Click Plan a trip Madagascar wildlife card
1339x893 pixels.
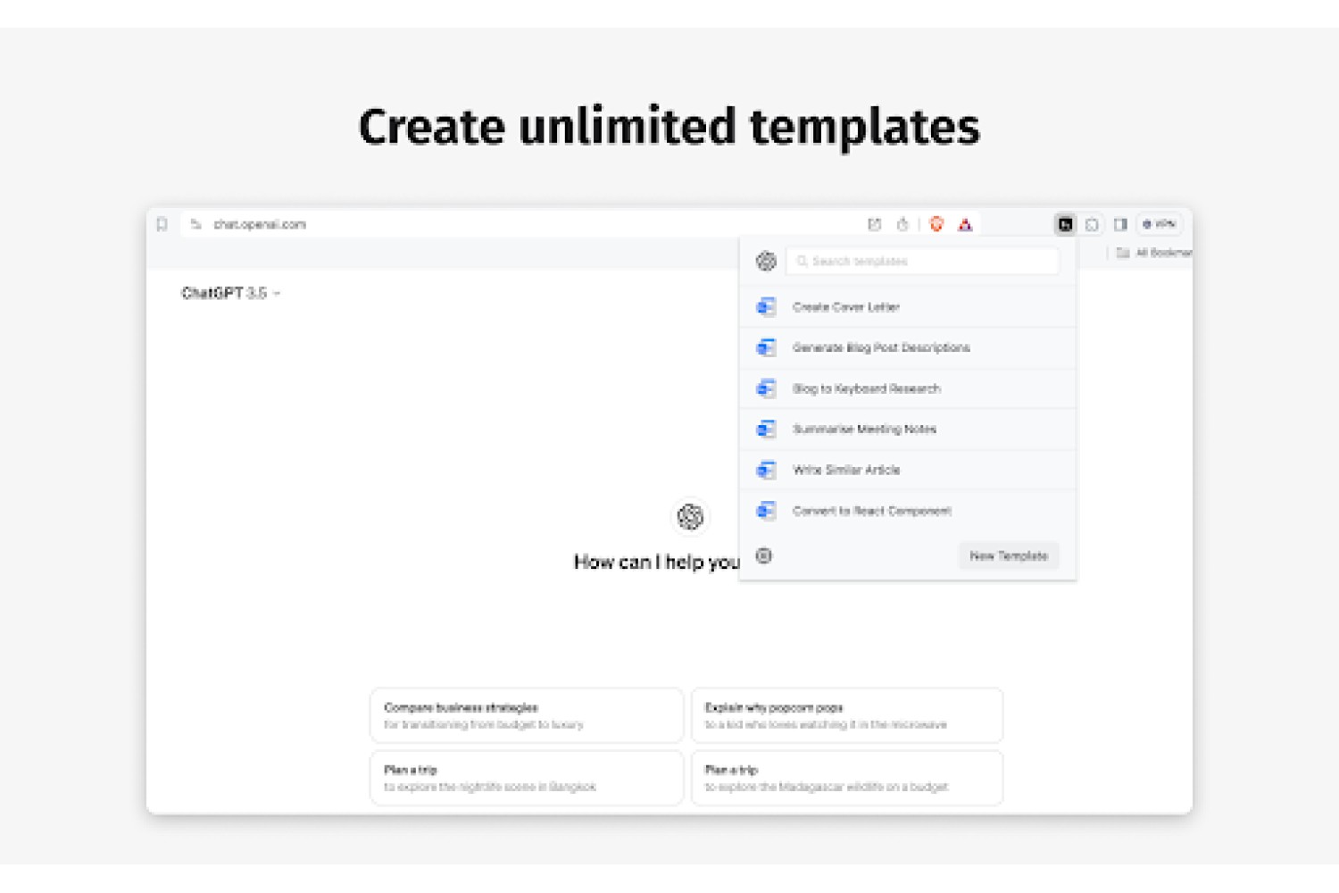(847, 778)
